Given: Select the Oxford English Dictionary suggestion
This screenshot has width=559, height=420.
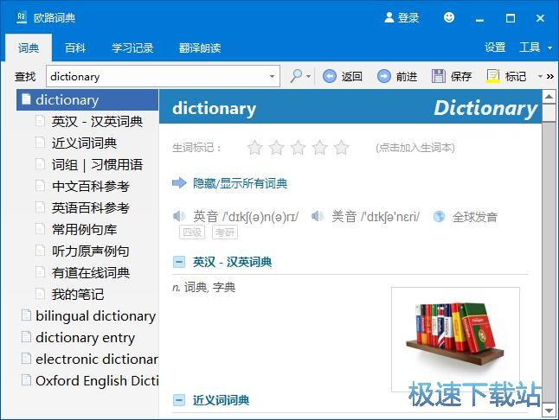Looking at the screenshot, I should [x=97, y=381].
